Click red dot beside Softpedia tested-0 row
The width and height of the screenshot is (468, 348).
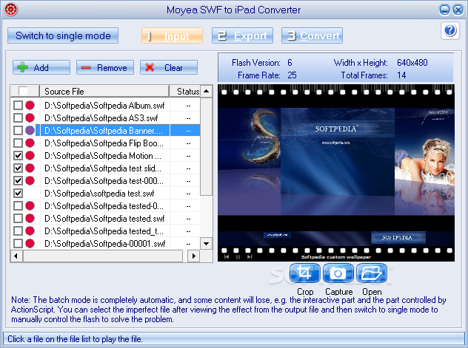(x=30, y=205)
